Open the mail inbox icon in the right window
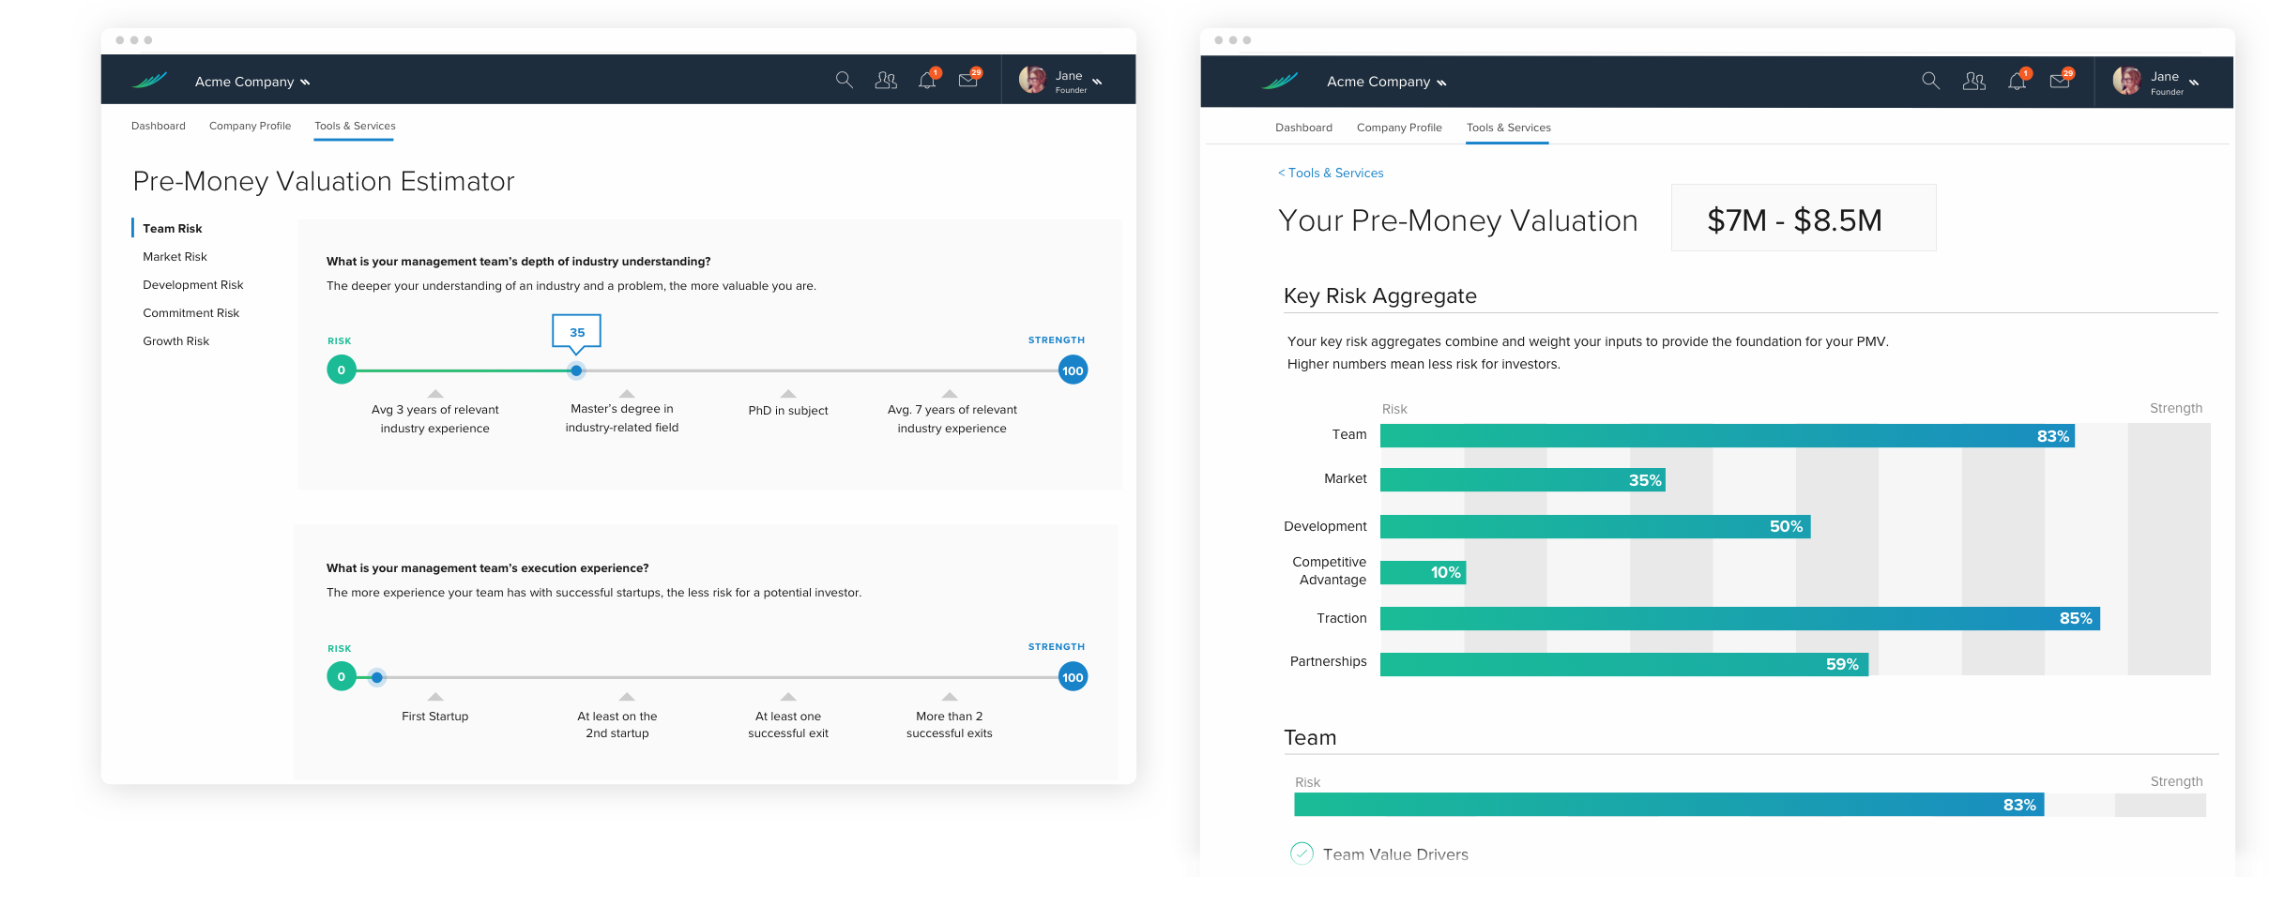Viewport: 2269px width, 906px height. [x=2060, y=82]
